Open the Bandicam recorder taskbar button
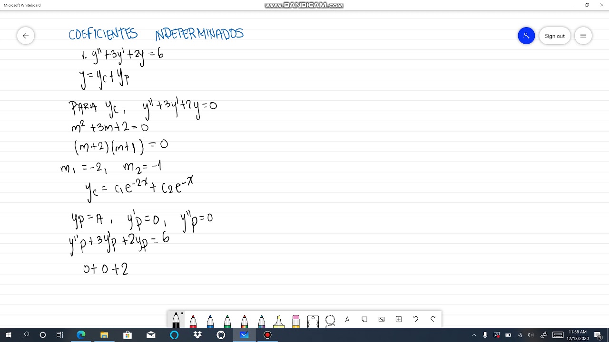609x342 pixels. tap(267, 335)
